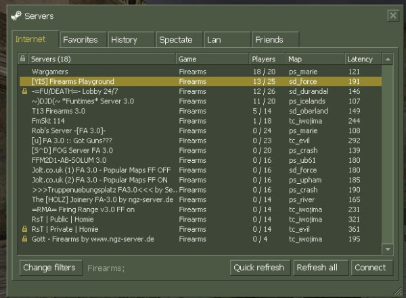Screen dimensions: 406x298
Task: Click the Quick refresh button
Action: point(258,268)
